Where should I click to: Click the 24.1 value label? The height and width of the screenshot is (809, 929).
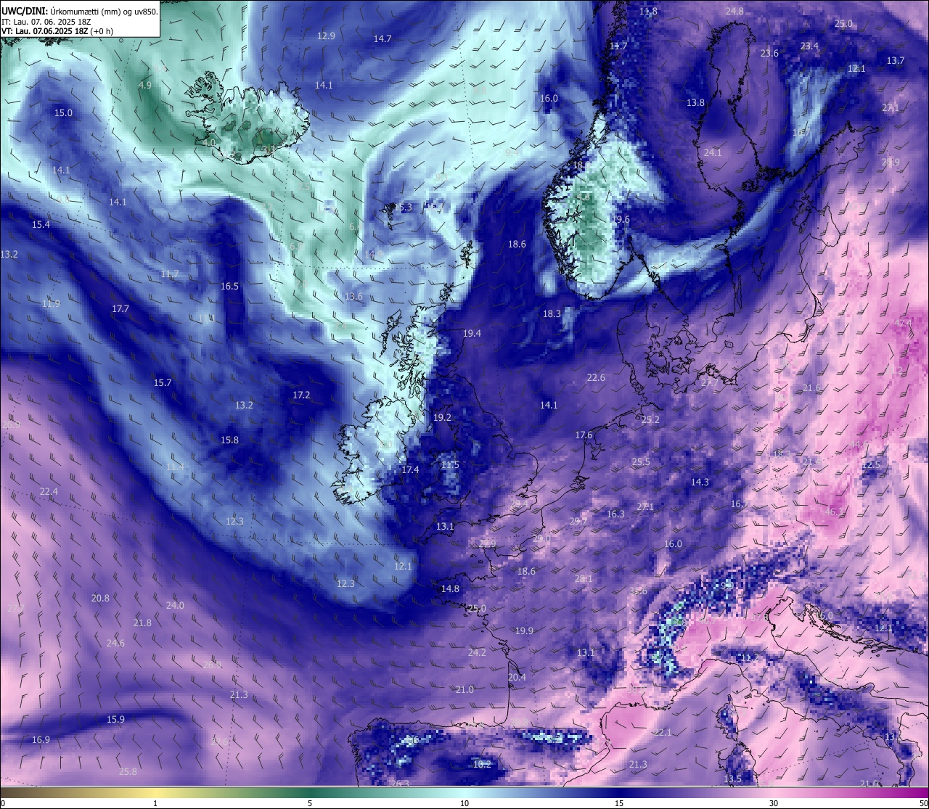tap(713, 153)
